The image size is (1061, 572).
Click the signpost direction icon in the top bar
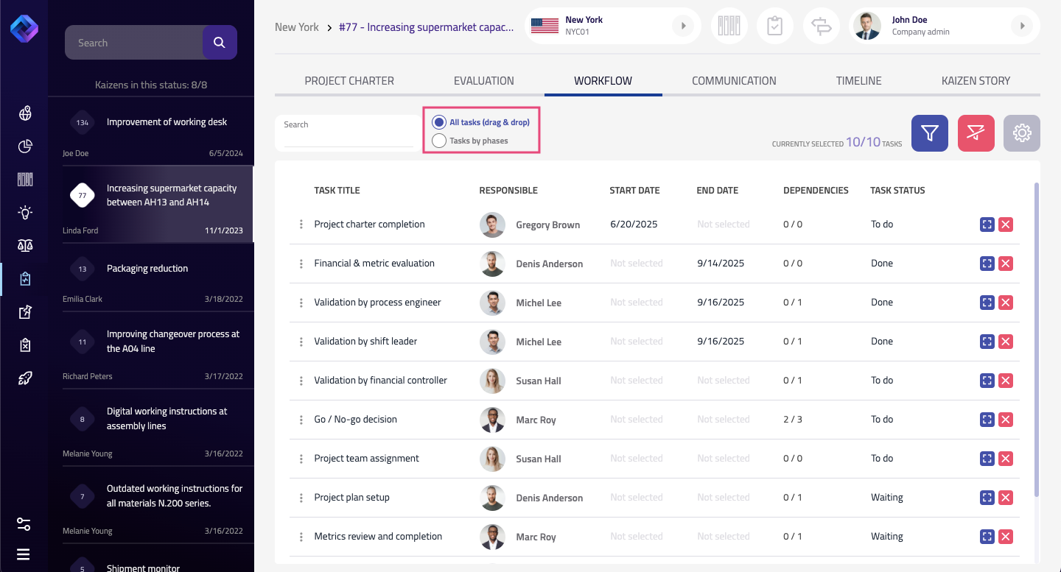coord(821,27)
